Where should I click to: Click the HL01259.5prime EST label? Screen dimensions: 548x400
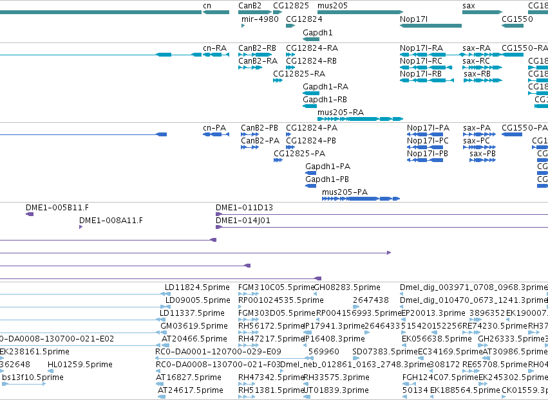click(x=80, y=365)
